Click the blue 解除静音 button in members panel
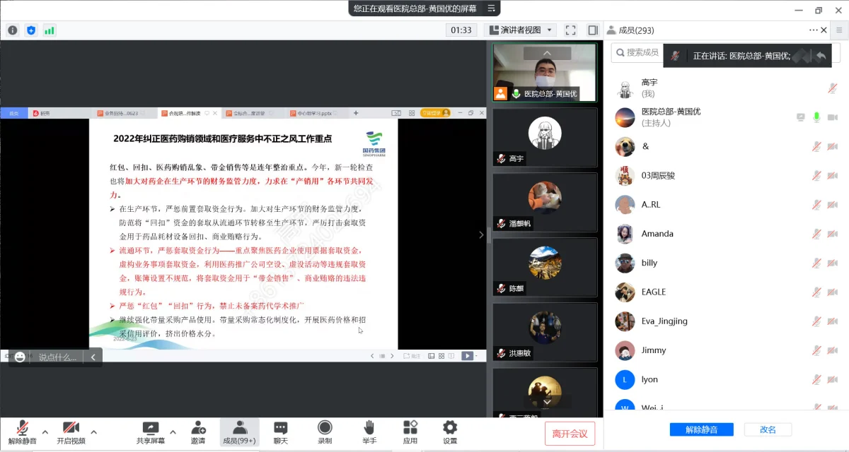This screenshot has width=849, height=452. [x=702, y=429]
